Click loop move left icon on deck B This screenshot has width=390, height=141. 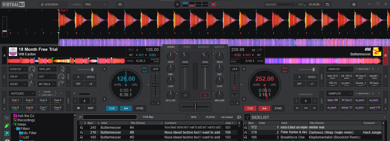pos(297,108)
